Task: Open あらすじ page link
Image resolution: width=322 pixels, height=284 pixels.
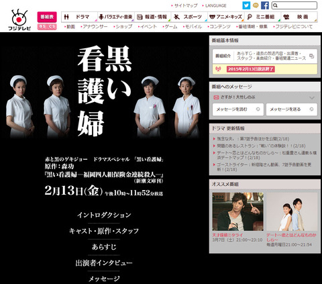Action: (x=104, y=247)
